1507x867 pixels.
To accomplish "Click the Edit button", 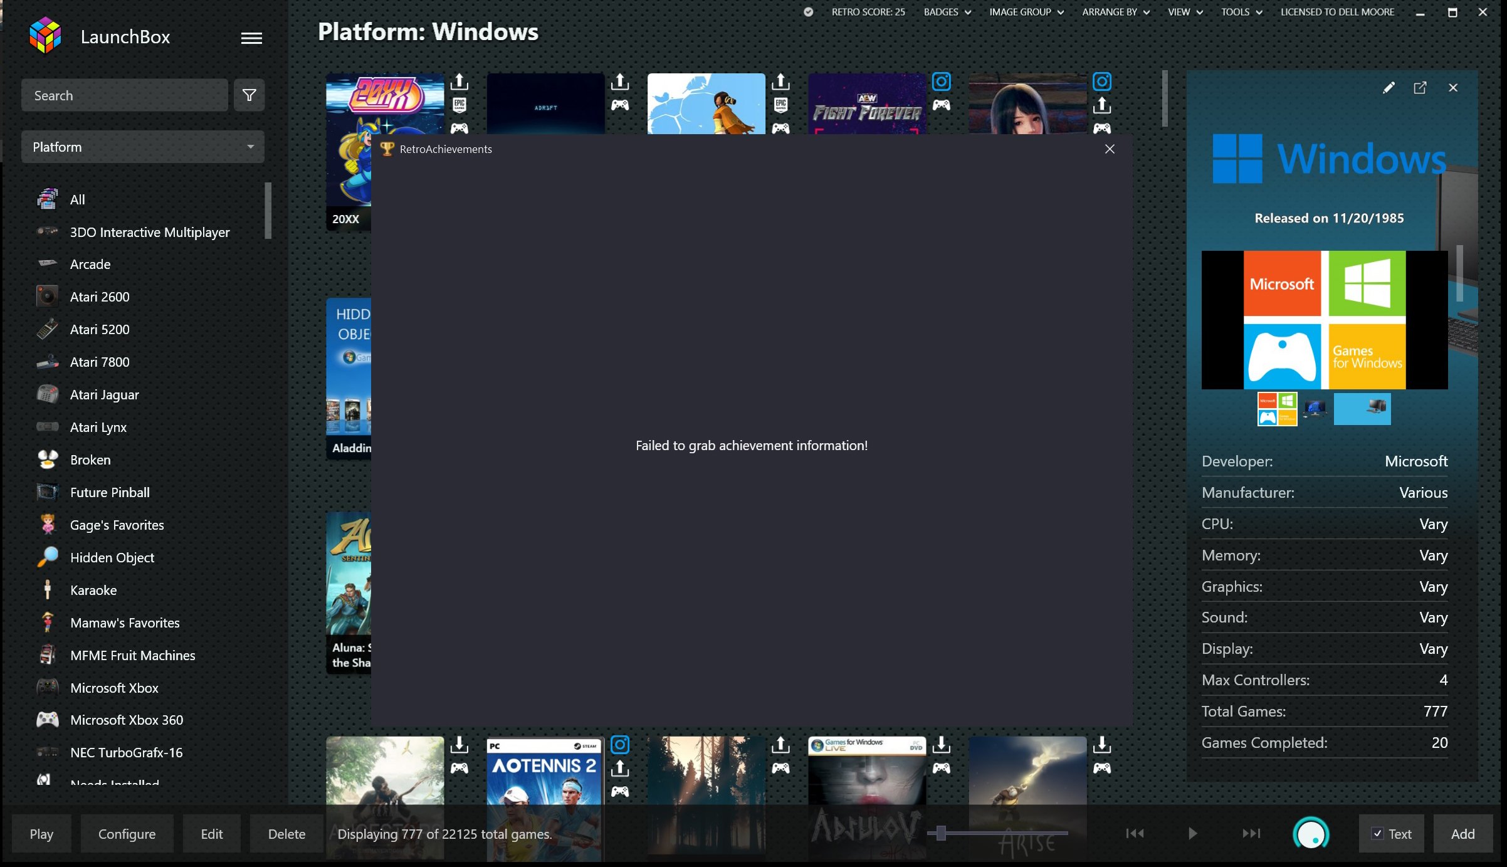I will 212,834.
